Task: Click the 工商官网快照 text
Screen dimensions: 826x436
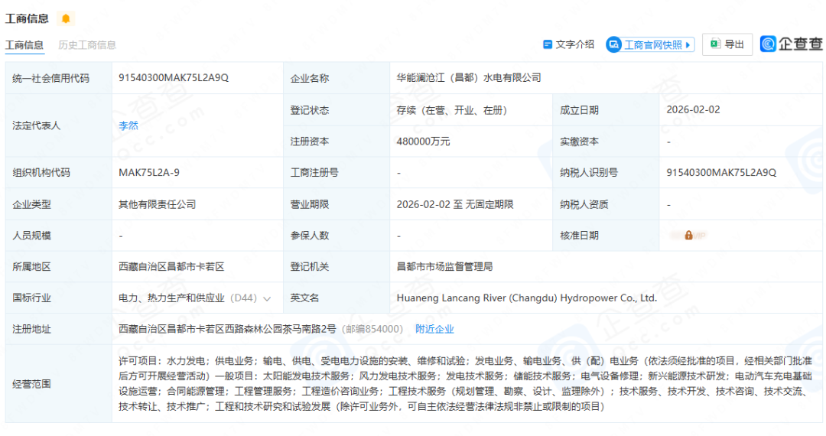Action: (x=652, y=45)
